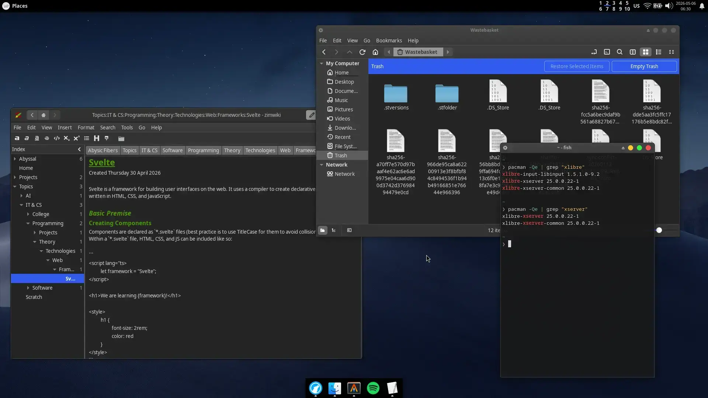The width and height of the screenshot is (708, 398).
Task: Click the Svelte page title heading
Action: 102,163
